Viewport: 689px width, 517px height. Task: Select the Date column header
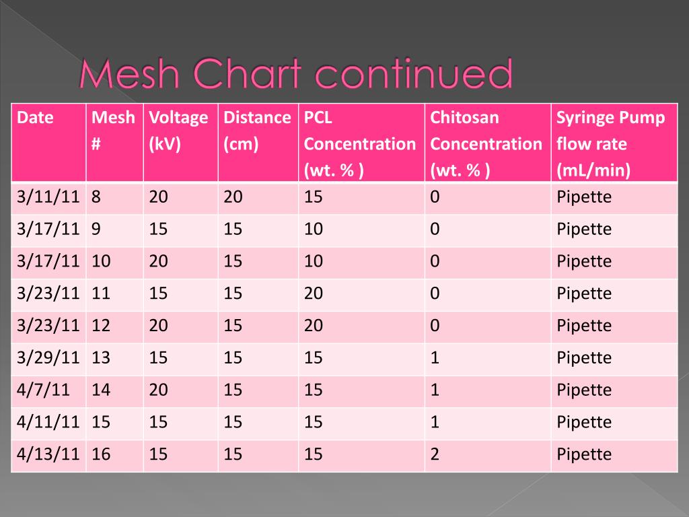48,143
